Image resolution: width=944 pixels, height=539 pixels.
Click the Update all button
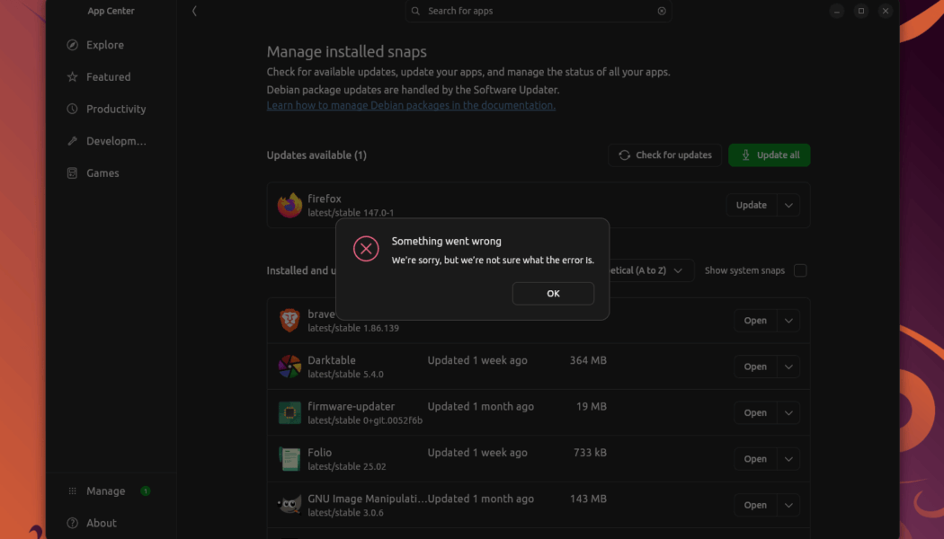click(x=769, y=155)
